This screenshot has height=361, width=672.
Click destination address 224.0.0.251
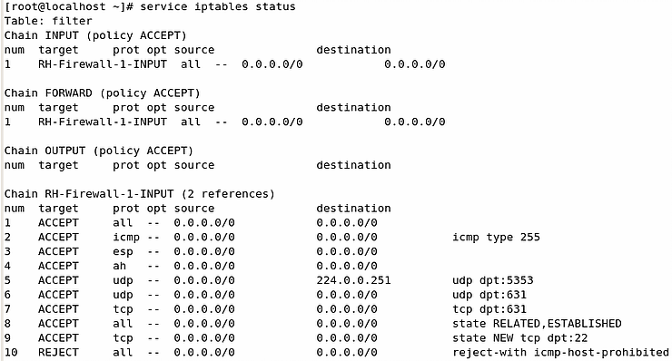click(353, 280)
